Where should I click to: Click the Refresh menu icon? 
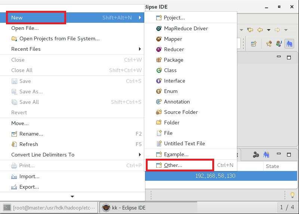(14, 144)
